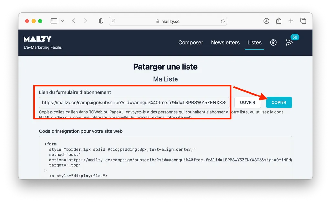Click the 'Patarger une liste' heading
The height and width of the screenshot is (204, 331).
[165, 67]
